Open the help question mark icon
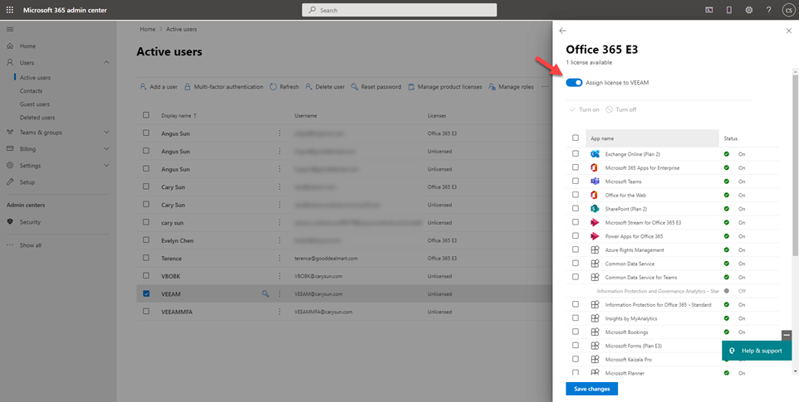Image resolution: width=799 pixels, height=402 pixels. pos(769,10)
